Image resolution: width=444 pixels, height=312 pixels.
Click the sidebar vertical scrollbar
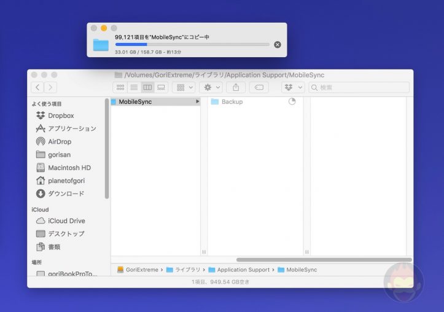pyautogui.click(x=107, y=149)
